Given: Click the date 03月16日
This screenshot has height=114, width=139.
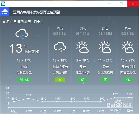Looking at the screenshot, I should point(128,34).
